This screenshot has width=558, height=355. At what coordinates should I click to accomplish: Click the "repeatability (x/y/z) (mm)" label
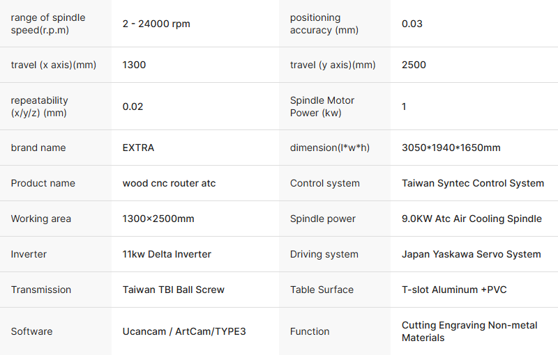click(x=40, y=106)
